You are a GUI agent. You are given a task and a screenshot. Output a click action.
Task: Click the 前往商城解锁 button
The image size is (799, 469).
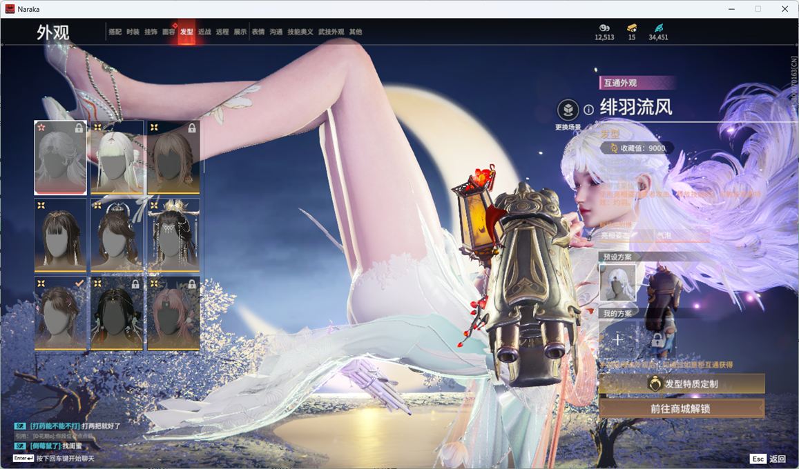coord(682,408)
